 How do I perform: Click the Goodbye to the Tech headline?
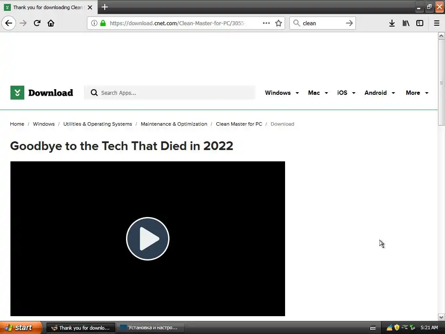point(122,146)
